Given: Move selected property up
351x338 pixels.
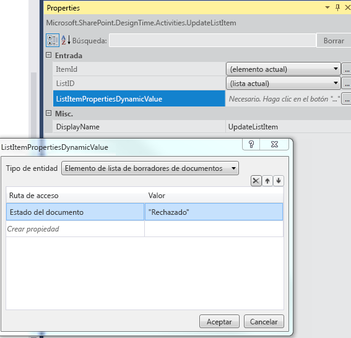Looking at the screenshot, I should point(267,181).
